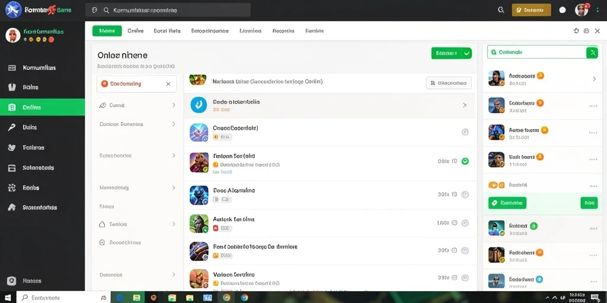Screen dimensions: 607x303
Task: Remove the Gnodonsing filter chip with its X
Action: point(168,84)
